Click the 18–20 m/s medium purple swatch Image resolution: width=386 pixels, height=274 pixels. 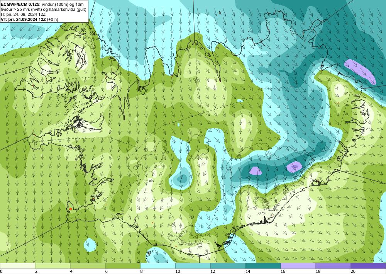[x=334, y=265]
